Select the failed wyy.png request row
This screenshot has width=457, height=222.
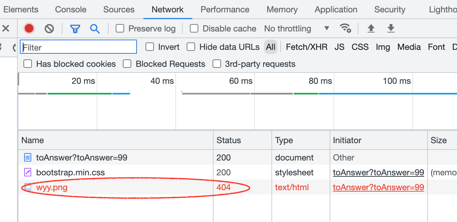pos(52,187)
